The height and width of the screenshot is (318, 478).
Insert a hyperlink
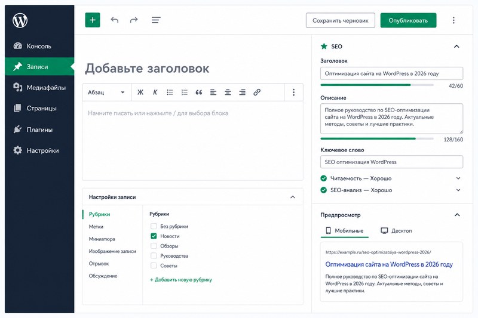(257, 92)
